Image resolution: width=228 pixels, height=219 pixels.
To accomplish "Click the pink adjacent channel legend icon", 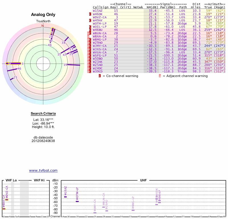I will tap(160, 76).
